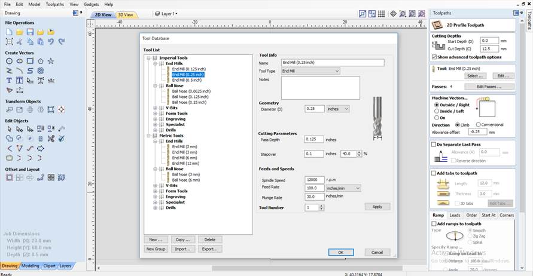Select the Draw Text T tool
Viewport: 533px width, 276px height.
click(x=9, y=81)
